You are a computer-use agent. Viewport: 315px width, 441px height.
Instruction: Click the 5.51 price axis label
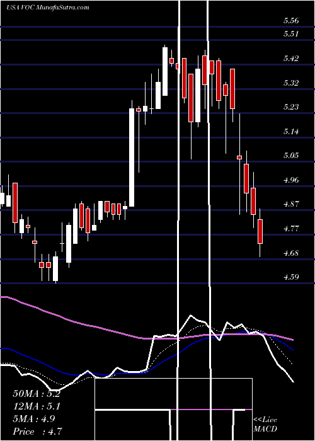click(x=291, y=34)
